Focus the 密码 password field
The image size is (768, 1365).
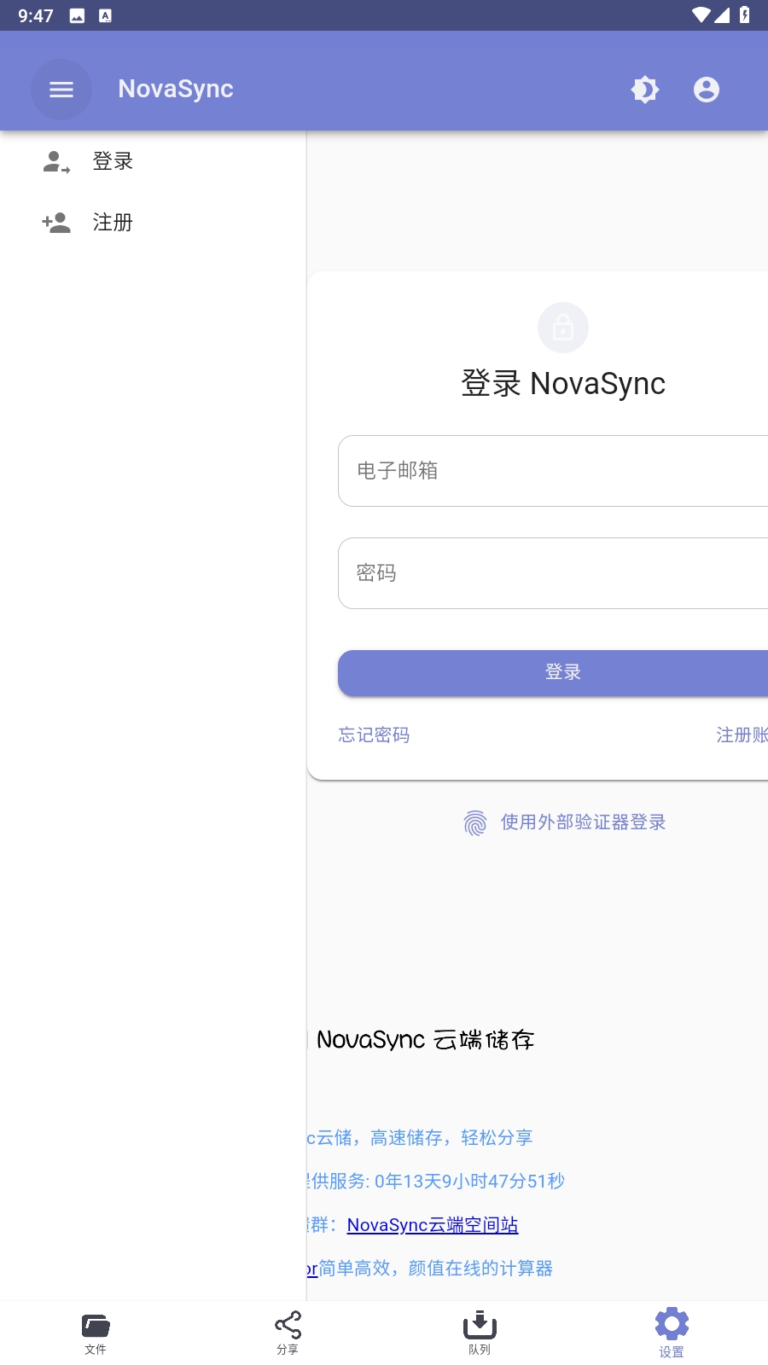click(553, 573)
